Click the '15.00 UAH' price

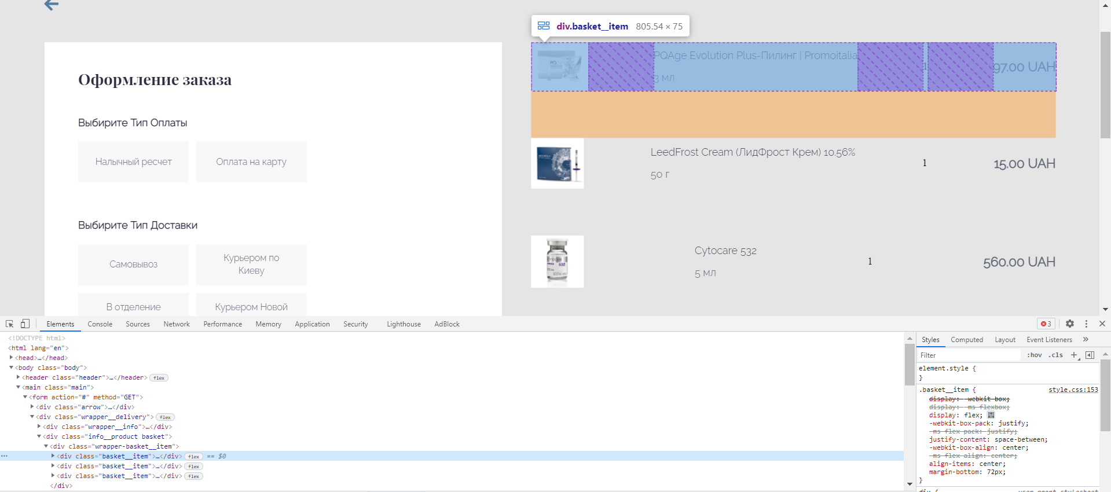pos(1024,164)
